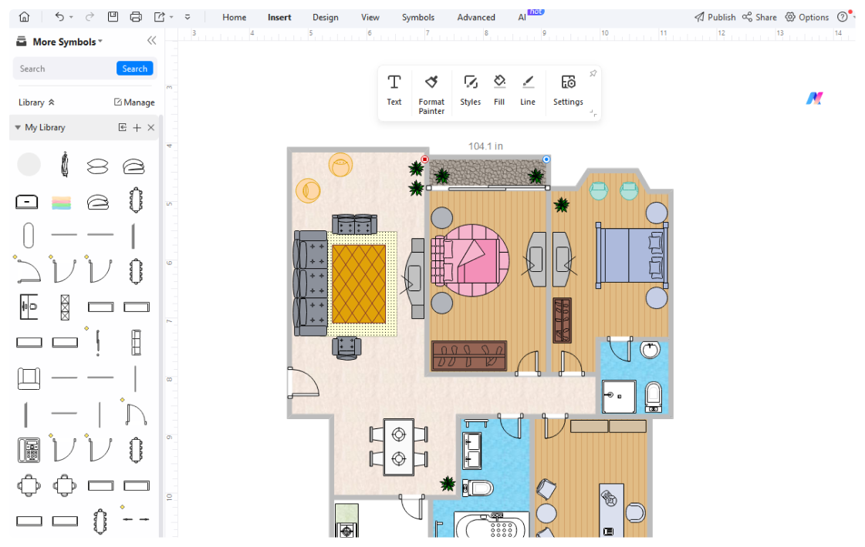Collapse the My Library group
The width and height of the screenshot is (865, 547).
point(18,127)
